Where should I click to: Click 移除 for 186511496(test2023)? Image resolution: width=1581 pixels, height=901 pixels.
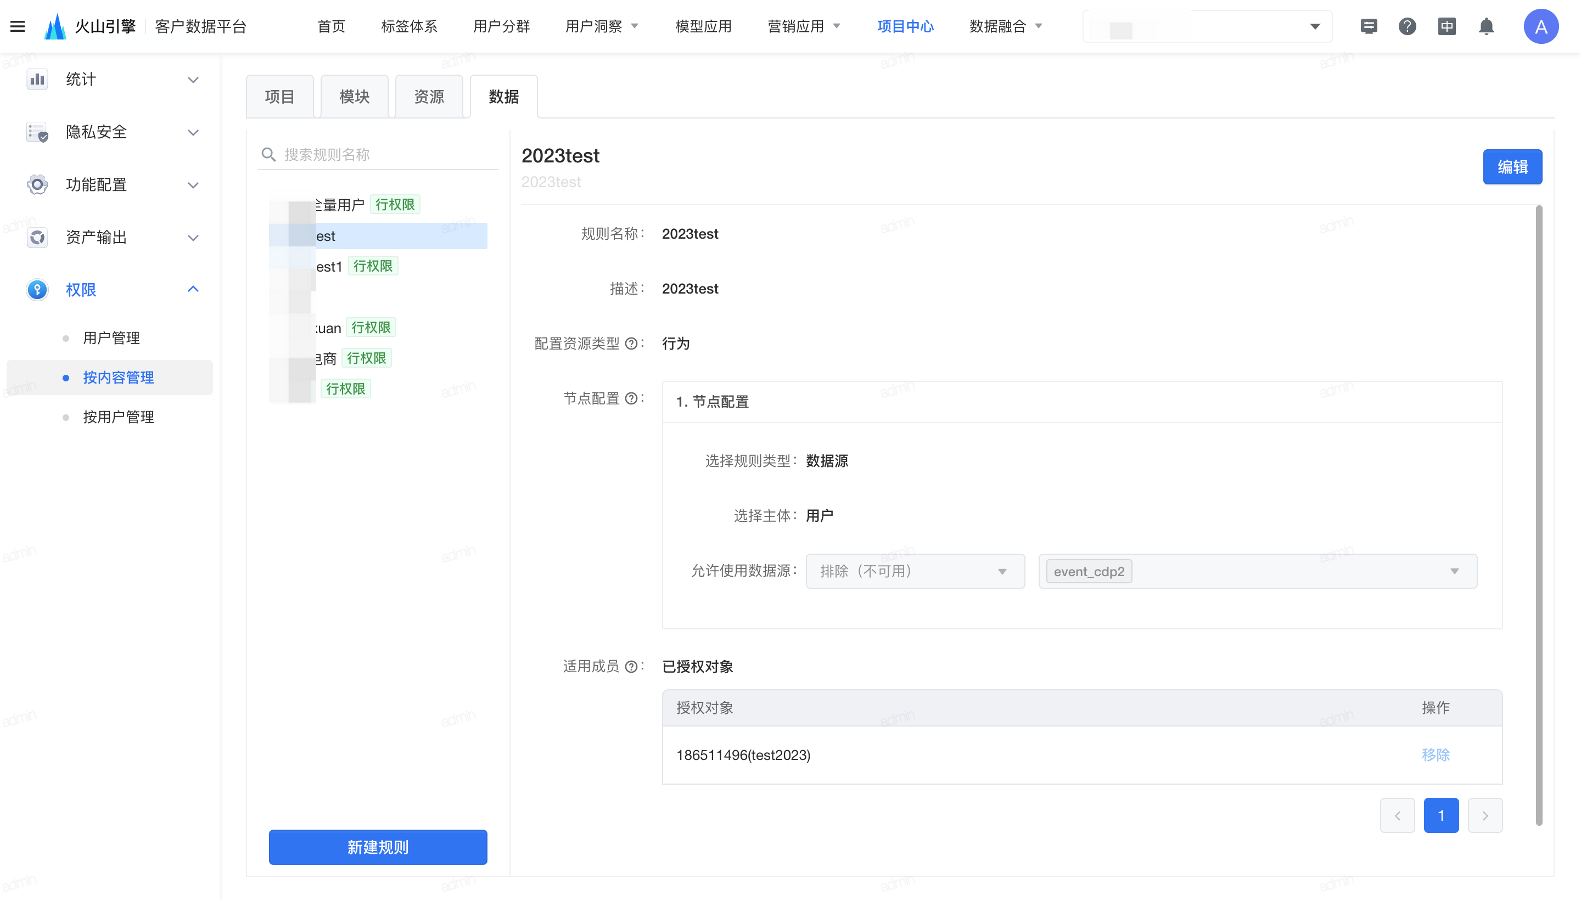point(1435,755)
